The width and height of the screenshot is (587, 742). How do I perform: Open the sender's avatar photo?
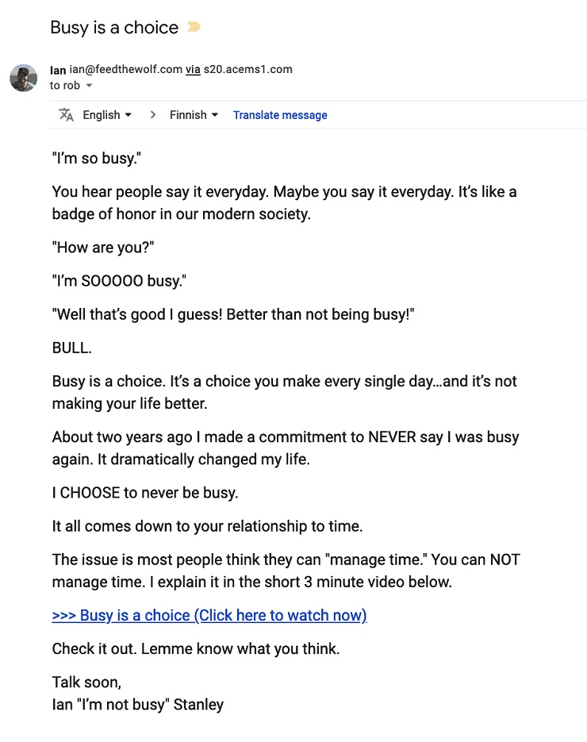pyautogui.click(x=24, y=78)
